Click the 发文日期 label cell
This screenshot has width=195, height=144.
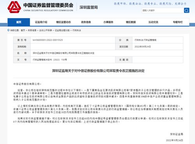(x=124, y=46)
